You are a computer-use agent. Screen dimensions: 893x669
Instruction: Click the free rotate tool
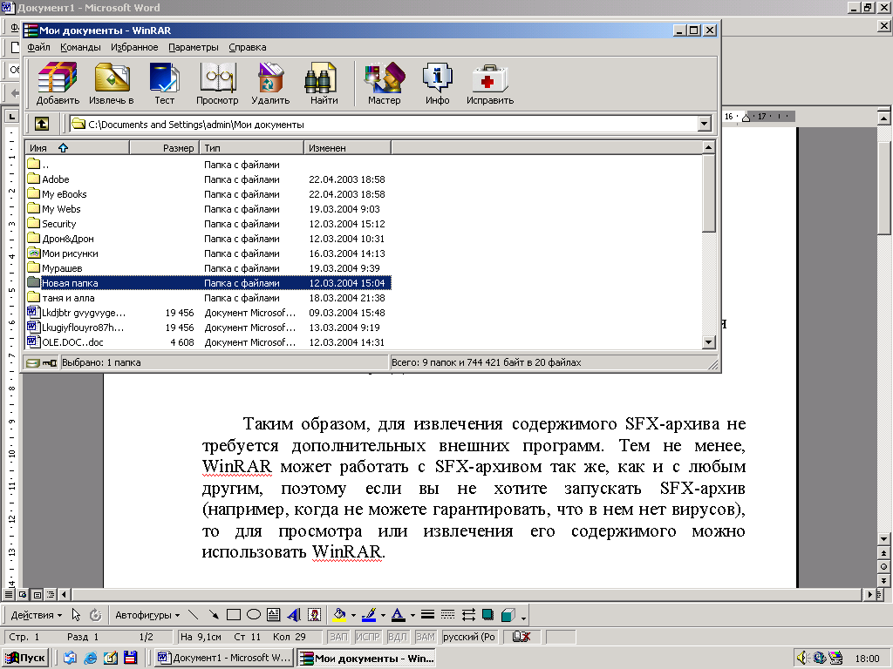tap(96, 615)
